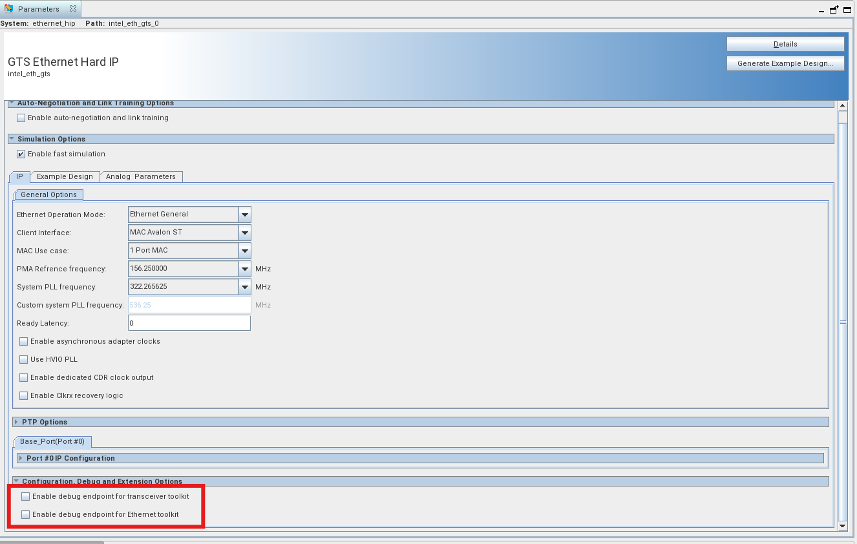Close the Parameters tab with its X icon
The width and height of the screenshot is (857, 544).
point(73,9)
